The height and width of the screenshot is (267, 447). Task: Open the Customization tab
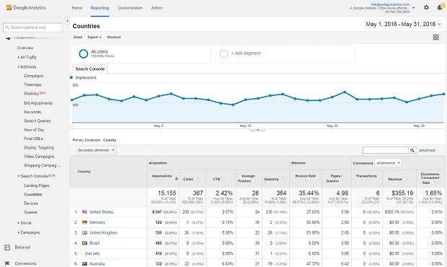[130, 8]
